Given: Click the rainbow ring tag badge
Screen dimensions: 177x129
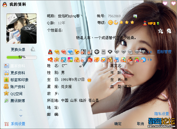Looking at the screenshot, I should (x=136, y=60).
